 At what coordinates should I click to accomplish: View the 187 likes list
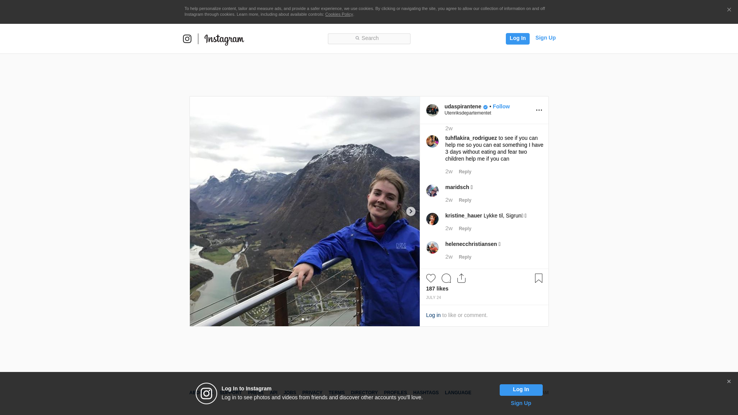coord(437,289)
